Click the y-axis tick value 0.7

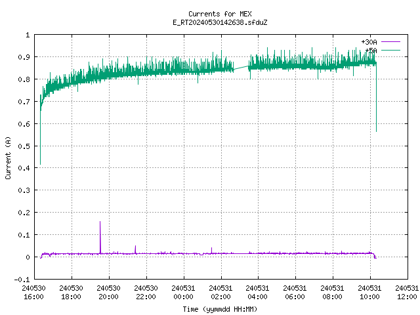(x=24, y=102)
